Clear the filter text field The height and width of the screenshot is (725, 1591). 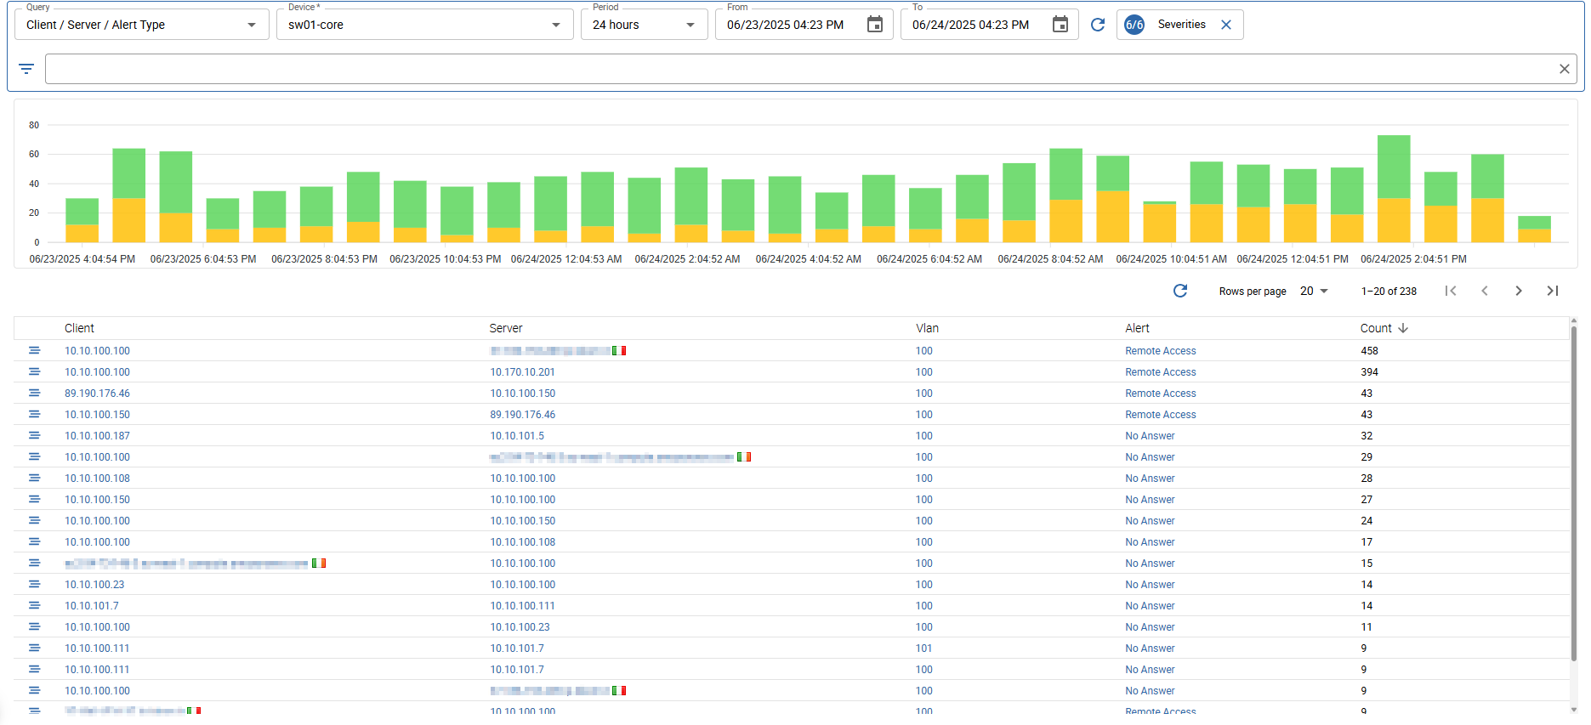pos(1564,69)
